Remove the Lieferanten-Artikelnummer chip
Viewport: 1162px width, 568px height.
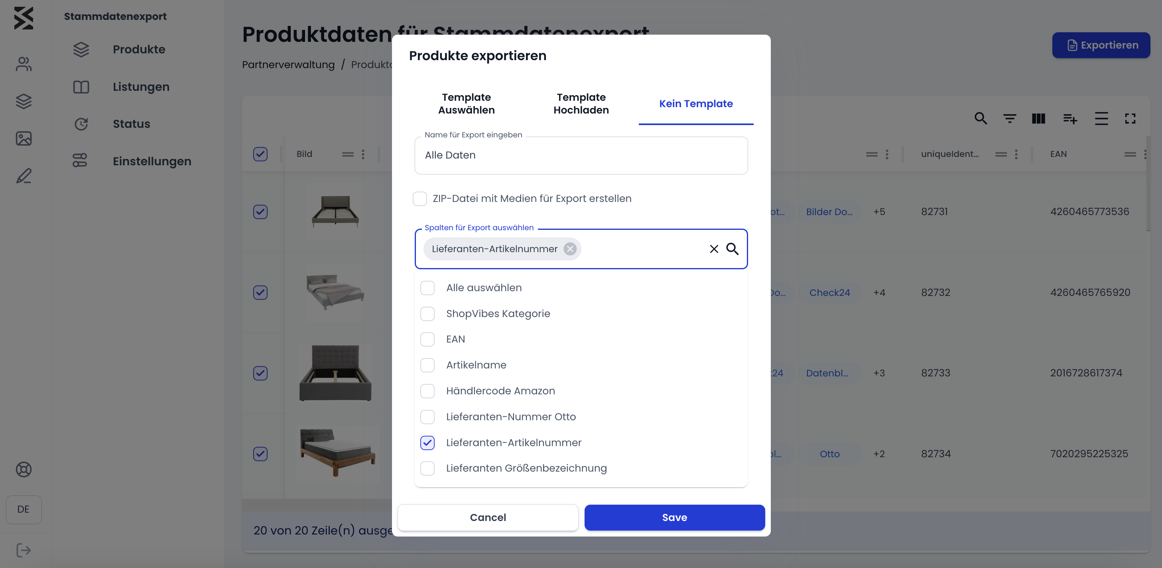570,249
